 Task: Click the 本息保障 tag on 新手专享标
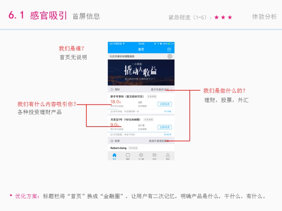click(152, 96)
